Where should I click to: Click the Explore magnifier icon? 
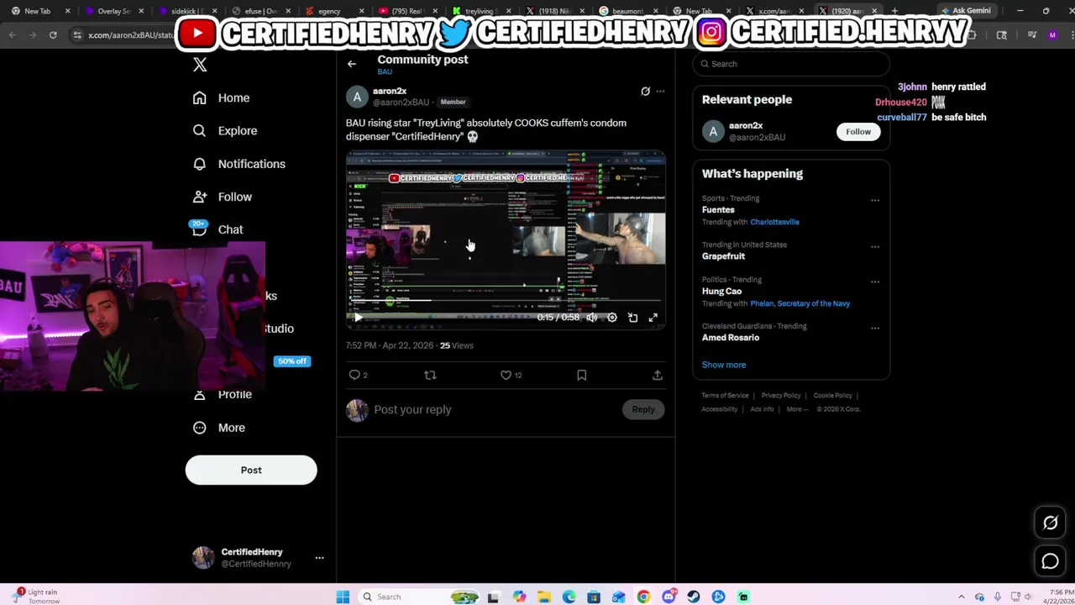pos(199,130)
